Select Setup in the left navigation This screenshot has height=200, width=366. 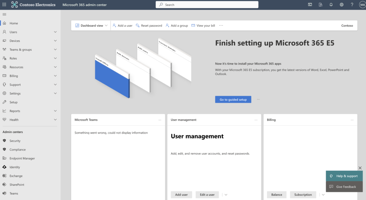click(x=14, y=102)
